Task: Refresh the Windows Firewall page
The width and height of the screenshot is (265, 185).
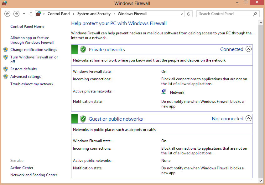Action: (189, 14)
